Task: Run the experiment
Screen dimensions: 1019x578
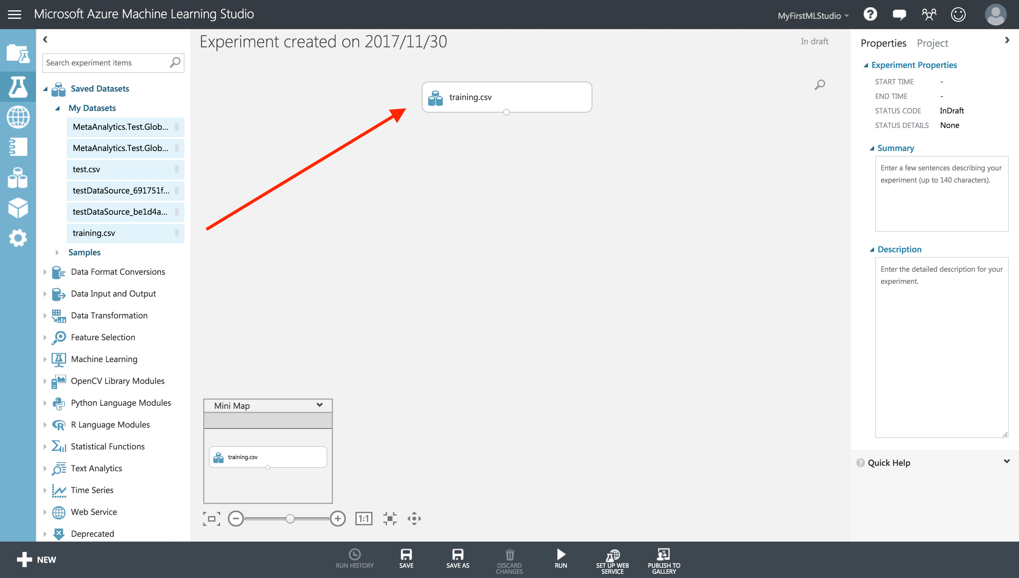Action: coord(560,559)
